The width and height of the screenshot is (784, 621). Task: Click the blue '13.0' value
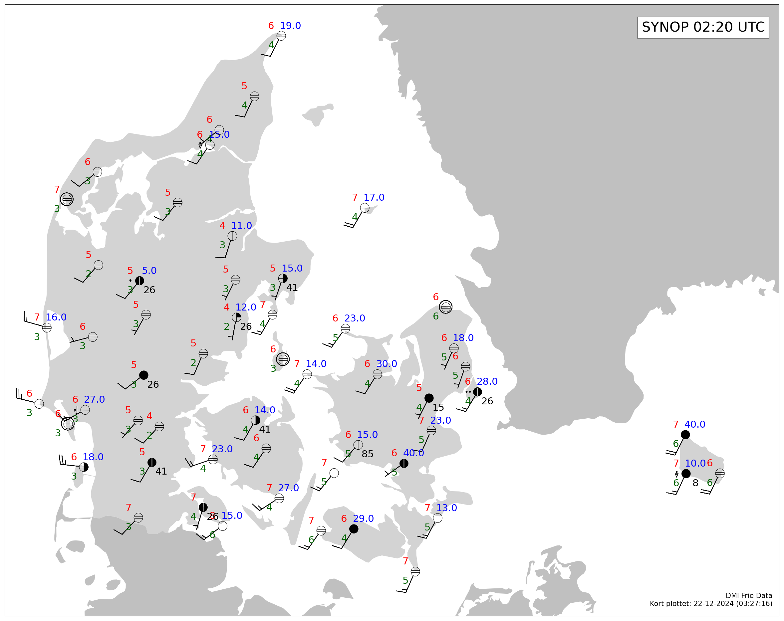446,508
